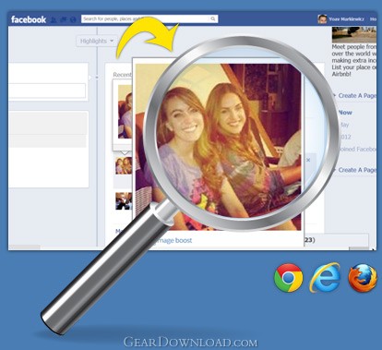Click the Create A Page link above Now
The width and height of the screenshot is (382, 350).
click(357, 96)
